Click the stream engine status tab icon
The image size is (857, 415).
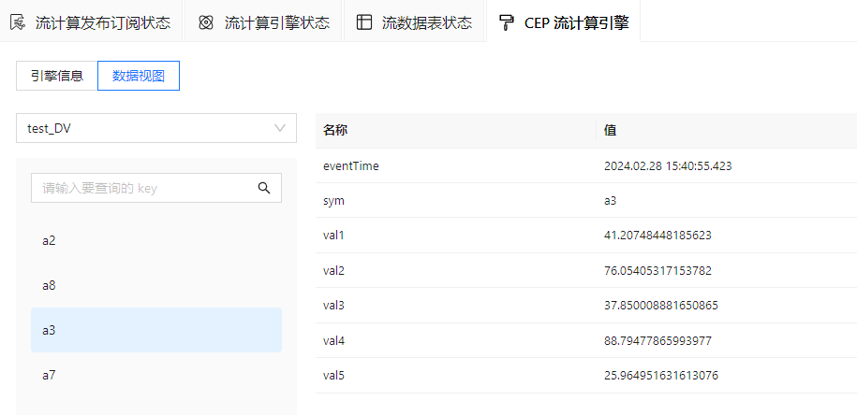click(206, 23)
